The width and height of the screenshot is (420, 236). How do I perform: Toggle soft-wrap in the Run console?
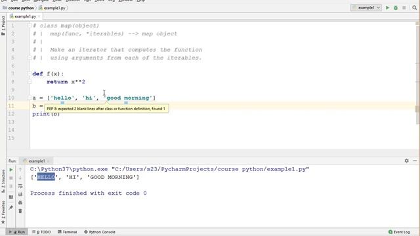click(x=20, y=186)
